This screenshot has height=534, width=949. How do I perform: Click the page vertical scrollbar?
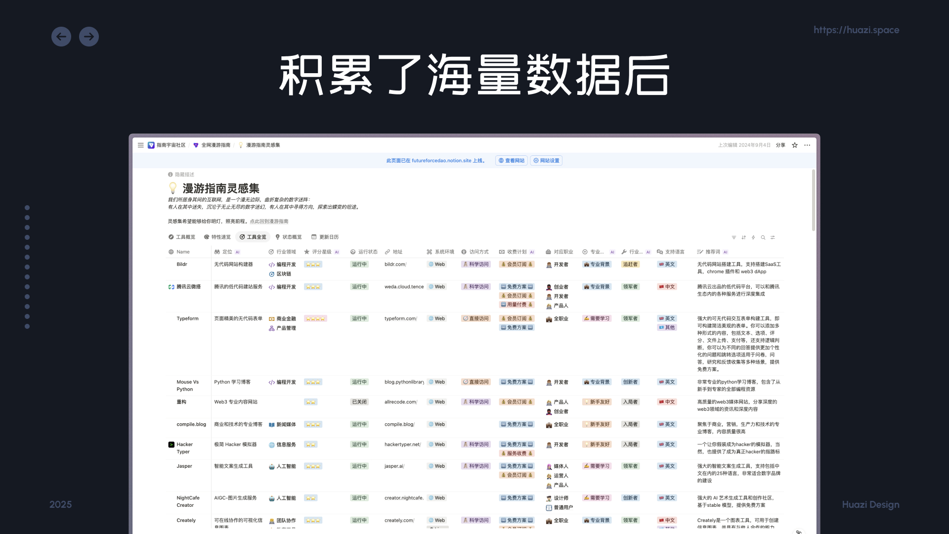pyautogui.click(x=814, y=200)
